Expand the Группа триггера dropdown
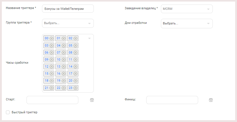This screenshot has height=122, width=237. point(68,23)
